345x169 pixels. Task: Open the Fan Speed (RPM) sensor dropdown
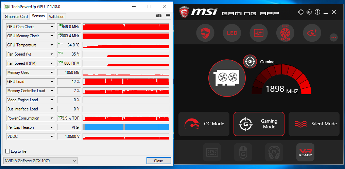tap(52, 63)
